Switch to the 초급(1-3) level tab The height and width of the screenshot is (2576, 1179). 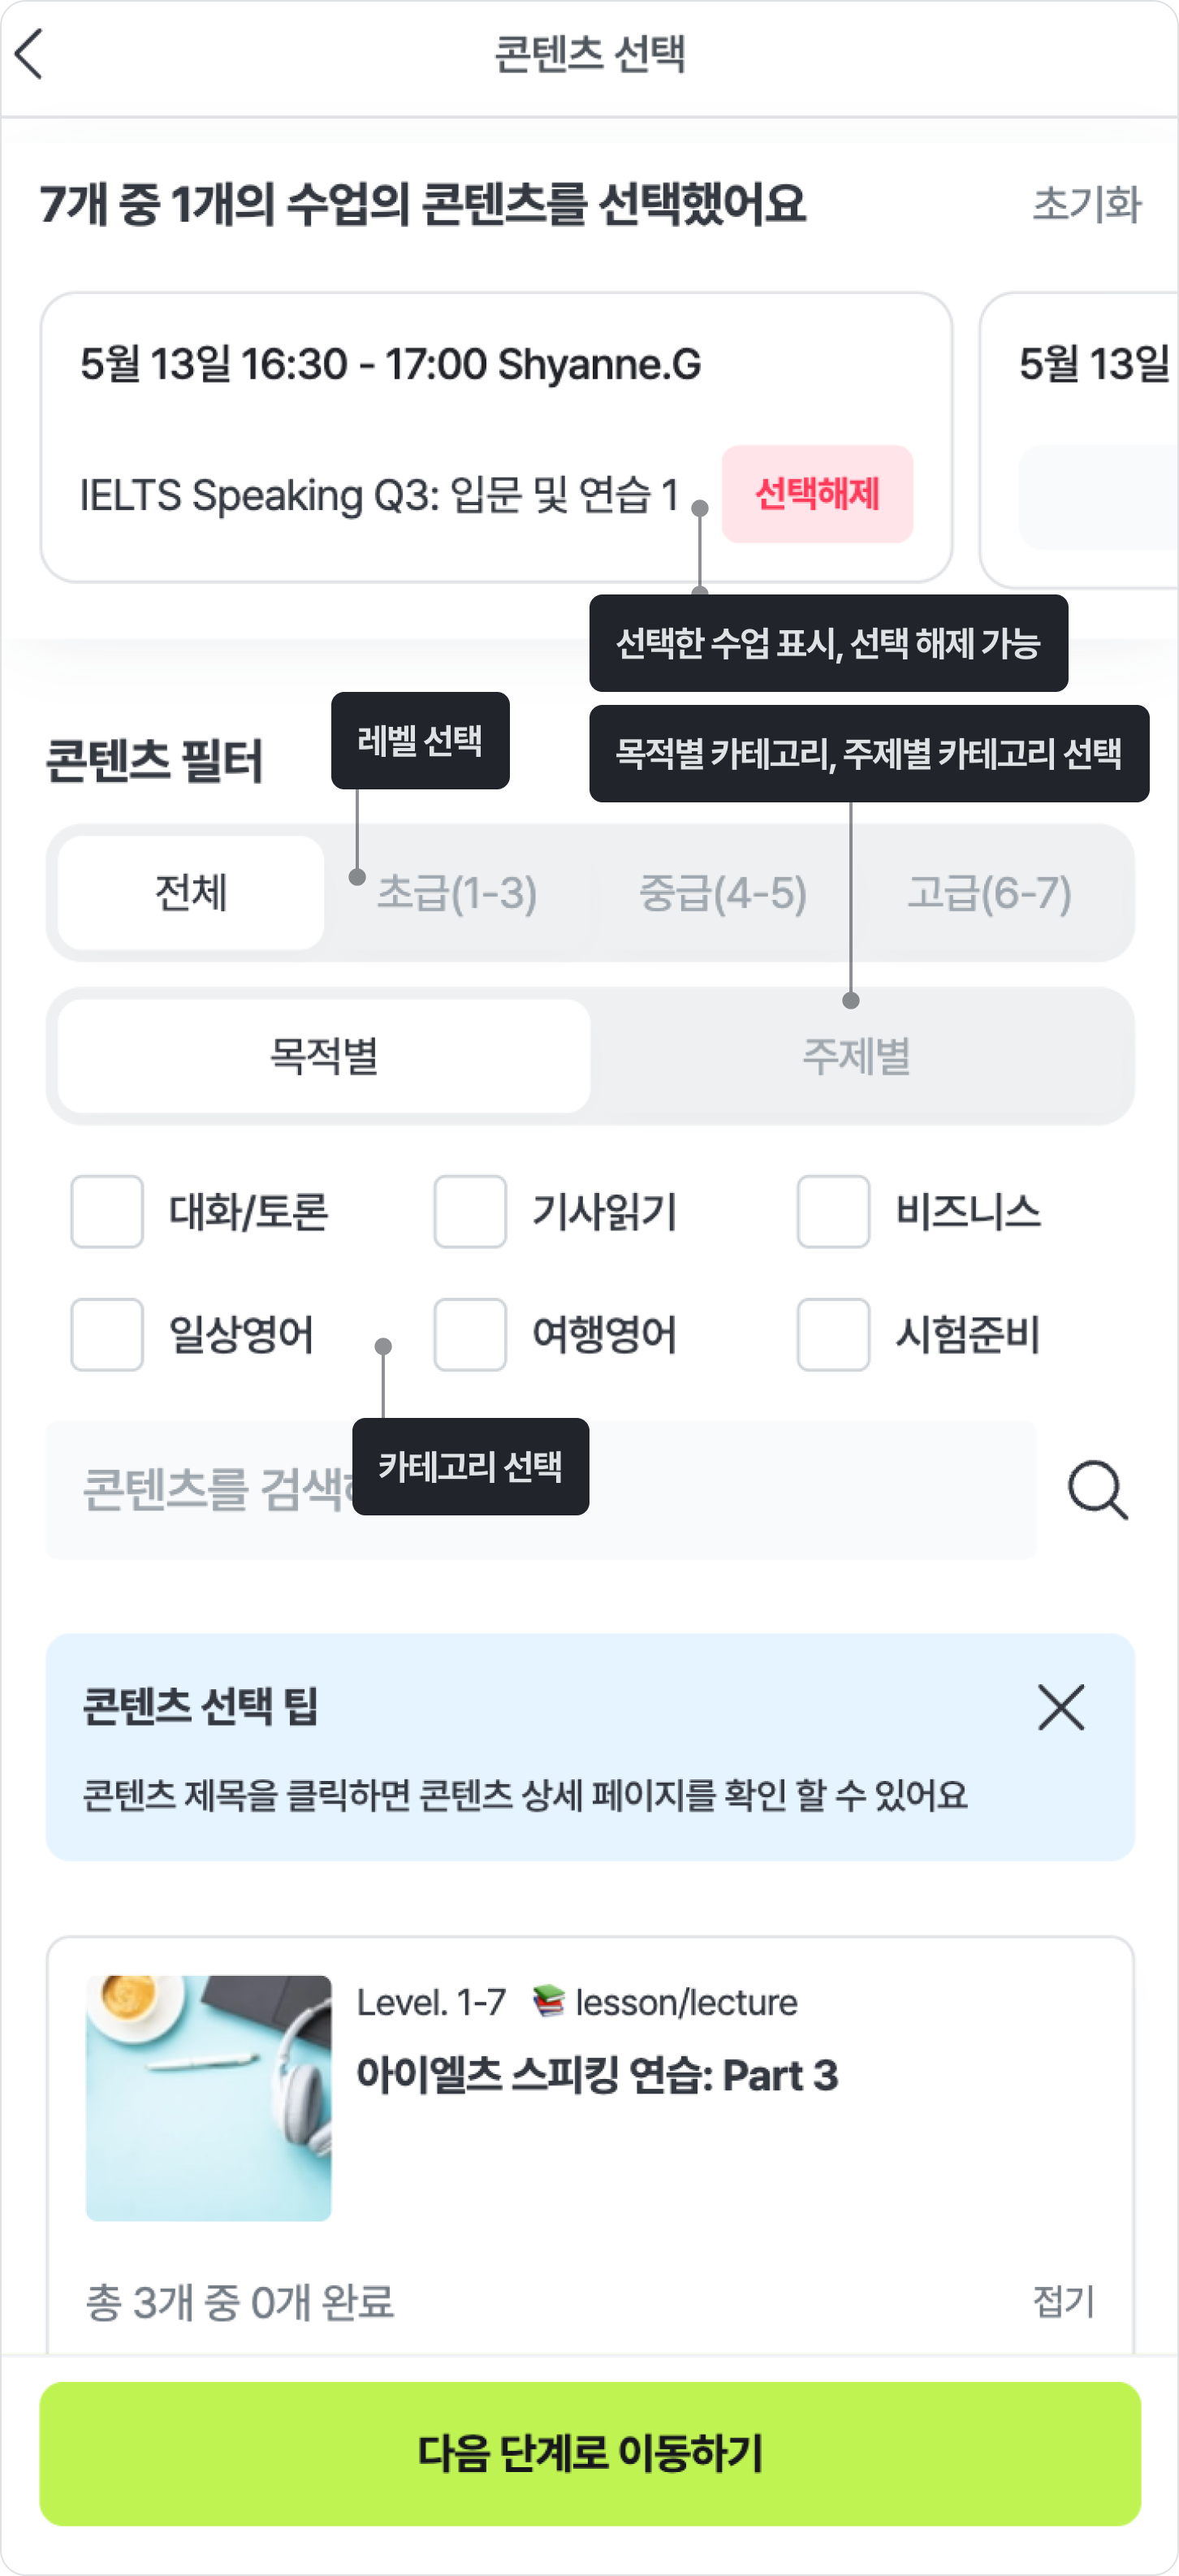(457, 893)
